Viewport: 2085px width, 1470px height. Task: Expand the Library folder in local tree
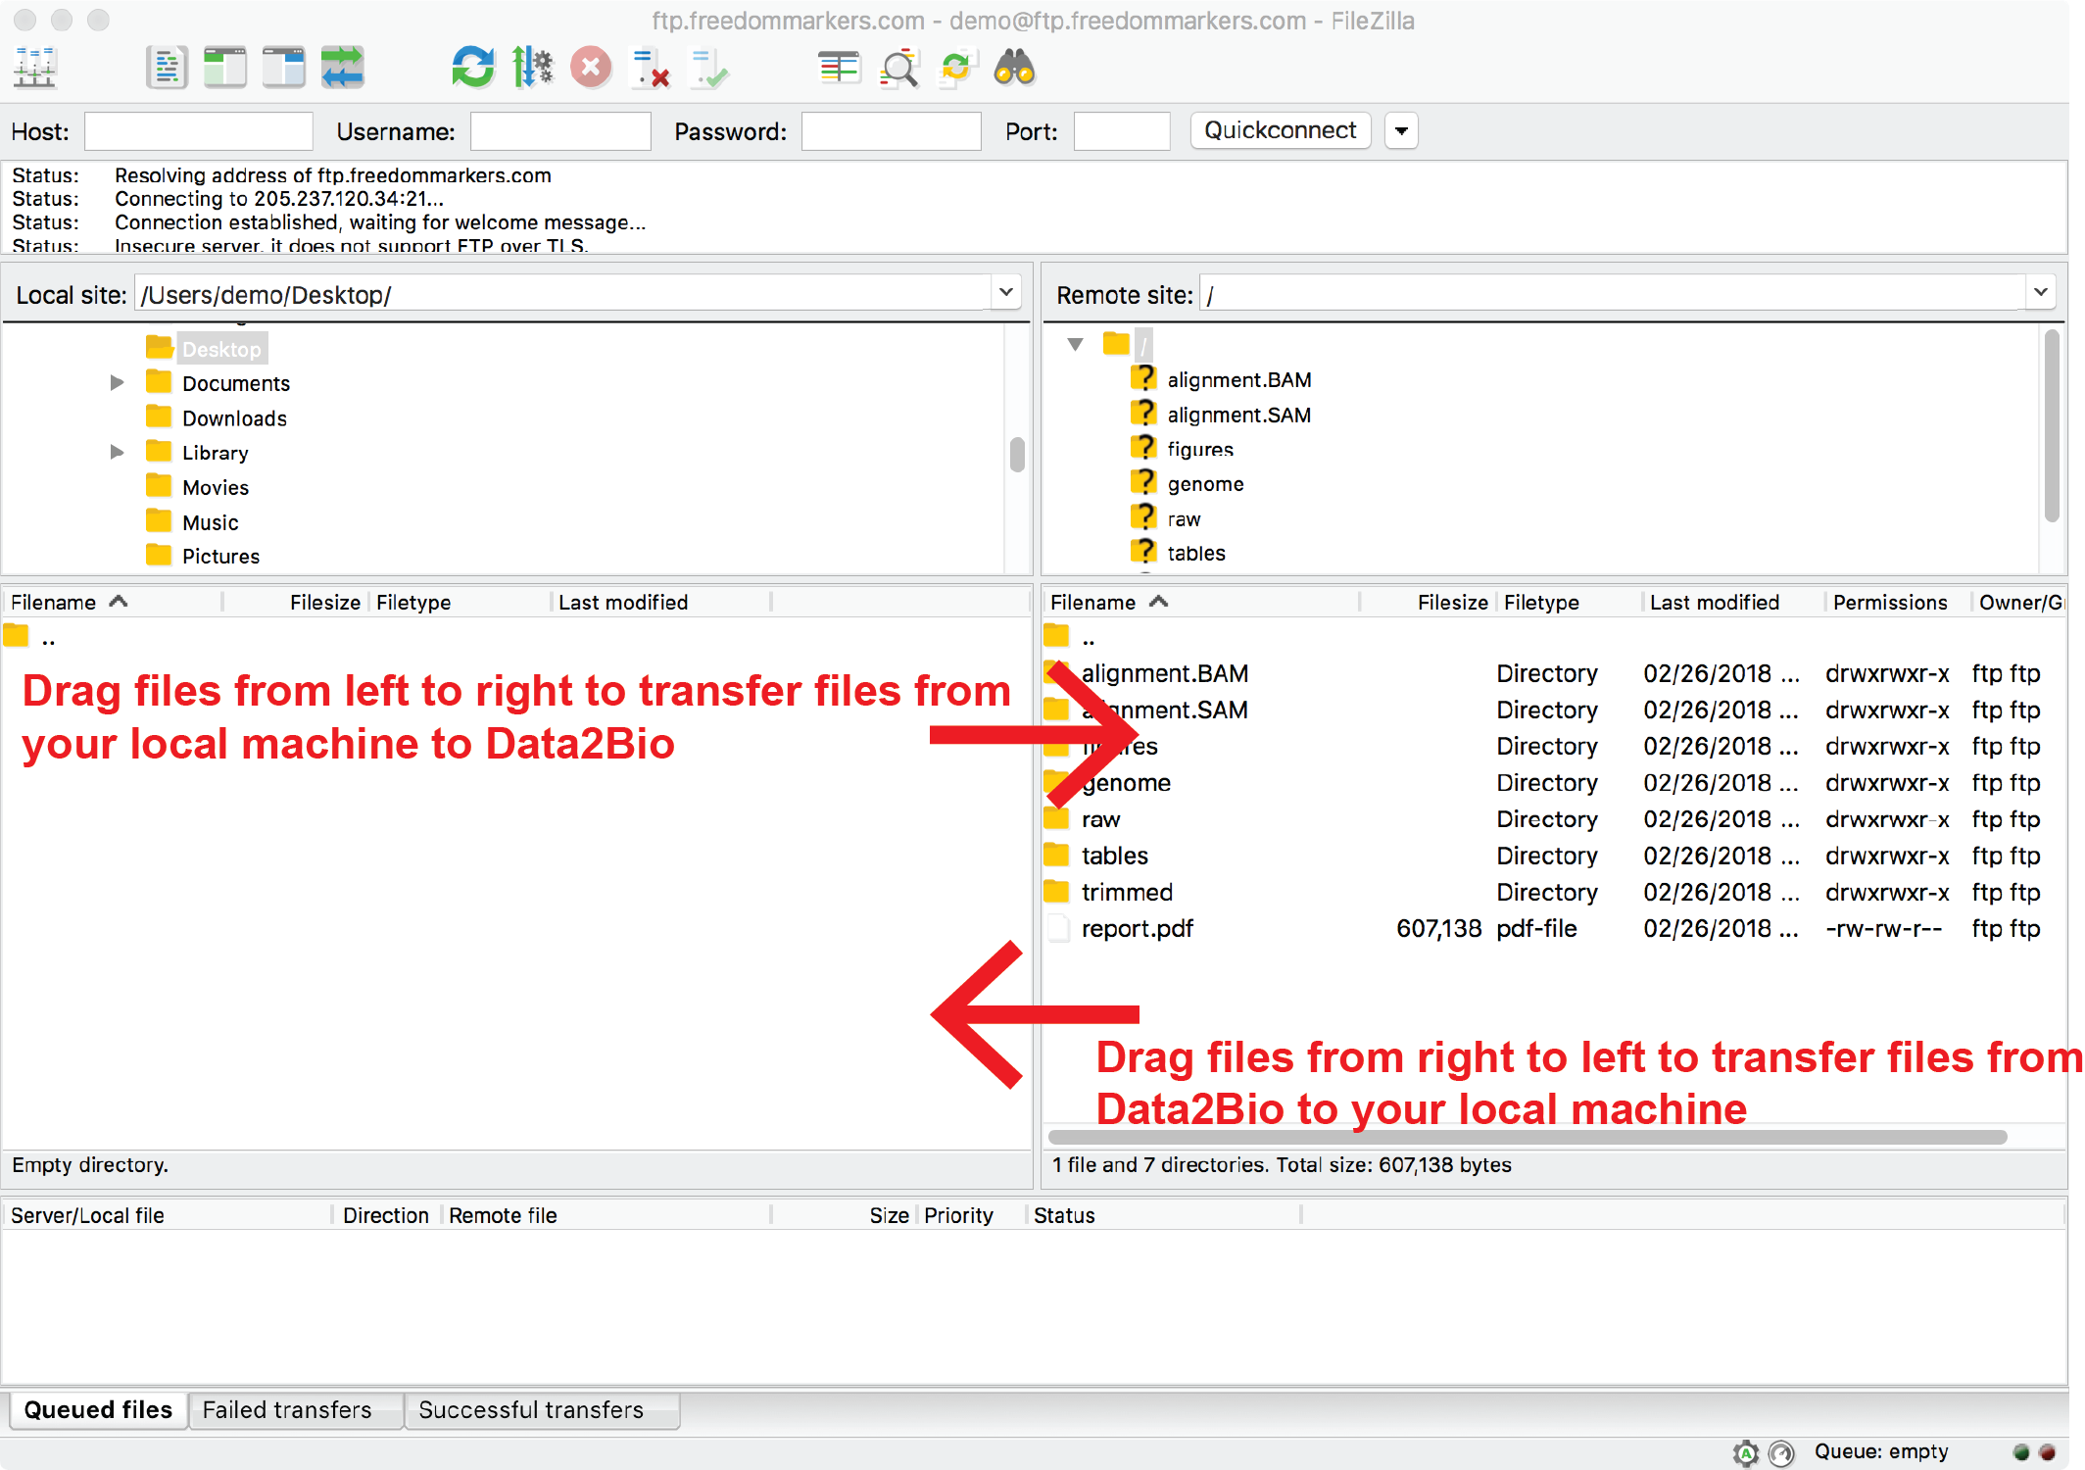pyautogui.click(x=117, y=453)
